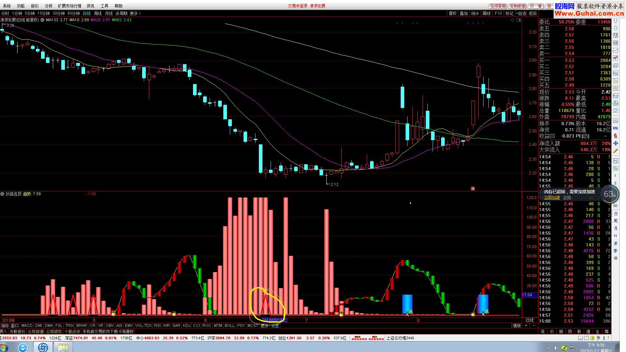Expand the 展∧ panel at bottom left
626x352 pixels.
coord(3,331)
